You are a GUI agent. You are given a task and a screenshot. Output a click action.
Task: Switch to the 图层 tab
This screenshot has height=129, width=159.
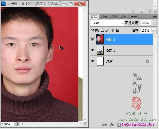coord(94,17)
